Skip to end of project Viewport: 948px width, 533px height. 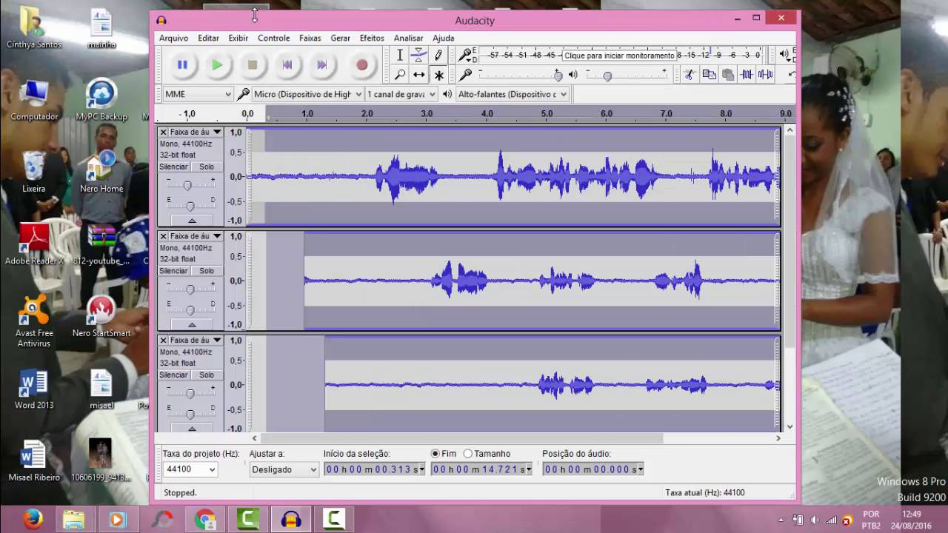click(x=322, y=65)
